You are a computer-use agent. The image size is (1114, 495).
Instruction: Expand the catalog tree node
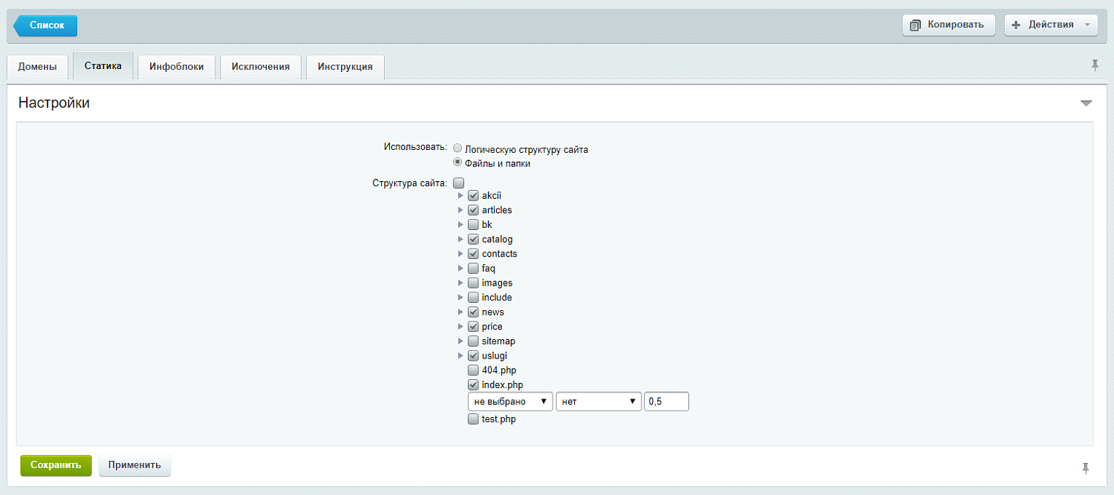(x=461, y=239)
